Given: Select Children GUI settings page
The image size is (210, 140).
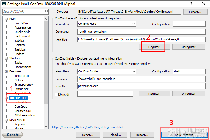Looking at the screenshot, I should 23,111.
